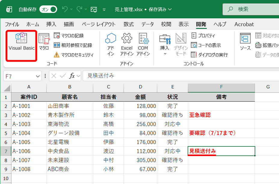This screenshot has height=184, width=279.
Task: Click the Excel app icon in title bar
Action: click(9, 9)
